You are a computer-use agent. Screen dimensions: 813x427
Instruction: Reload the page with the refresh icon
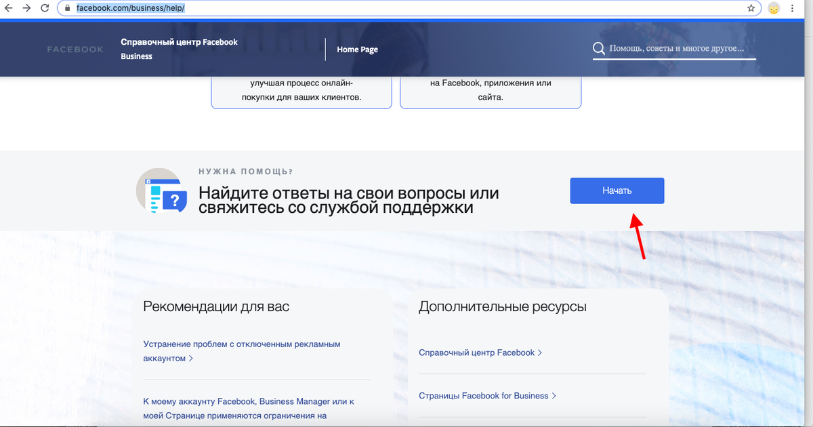click(x=45, y=8)
